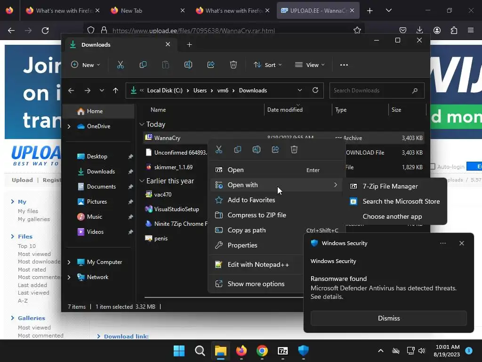This screenshot has width=482, height=362.
Task: Open the Sort dropdown
Action: click(267, 65)
